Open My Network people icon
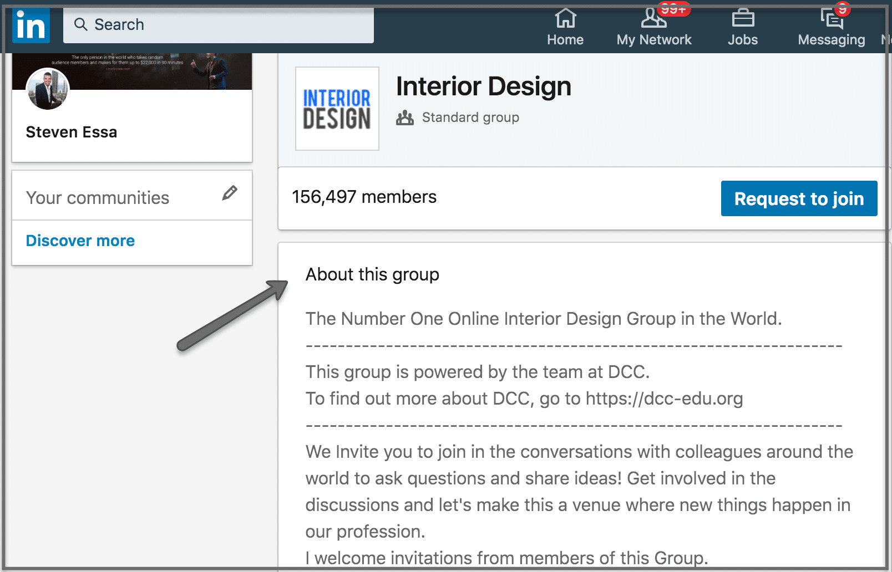The image size is (892, 572). point(653,19)
